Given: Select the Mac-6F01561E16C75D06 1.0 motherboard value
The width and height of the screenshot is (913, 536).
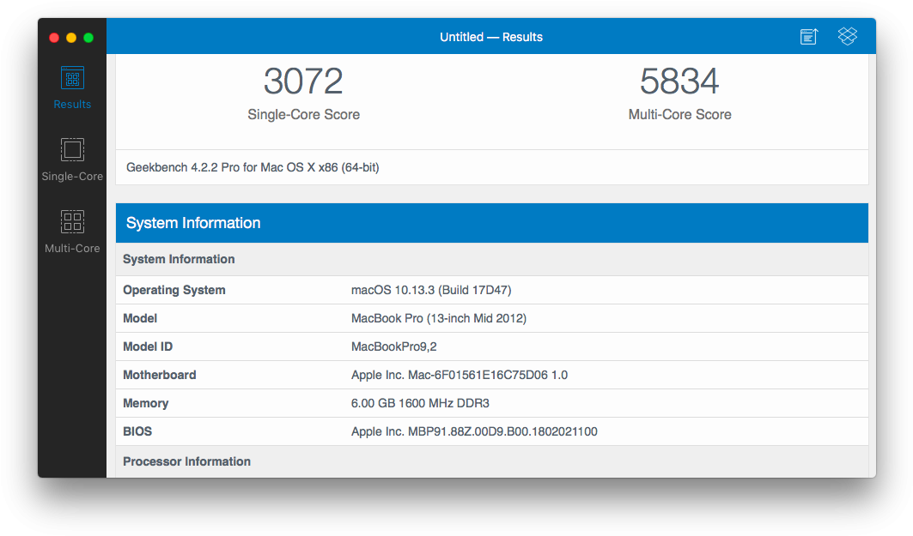Looking at the screenshot, I should pyautogui.click(x=460, y=375).
